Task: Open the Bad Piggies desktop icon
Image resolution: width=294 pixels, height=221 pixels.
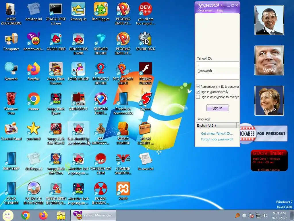Action: [101, 12]
